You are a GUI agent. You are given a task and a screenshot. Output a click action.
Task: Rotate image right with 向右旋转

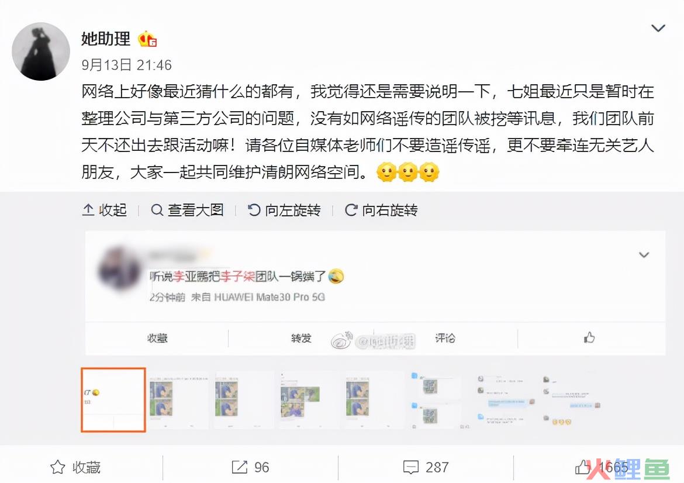click(x=381, y=211)
